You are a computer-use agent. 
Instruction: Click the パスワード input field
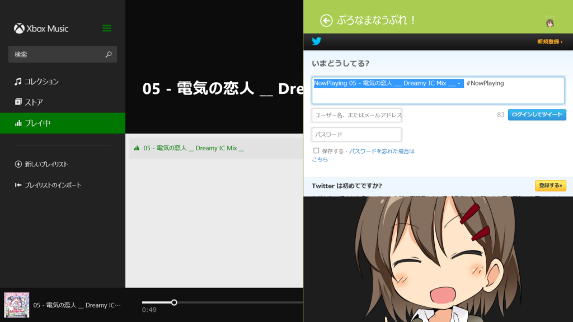[x=356, y=135]
